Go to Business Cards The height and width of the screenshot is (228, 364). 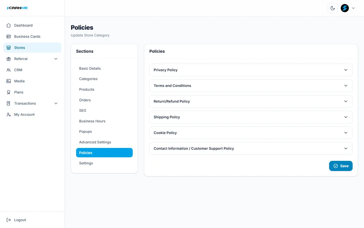point(32,36)
